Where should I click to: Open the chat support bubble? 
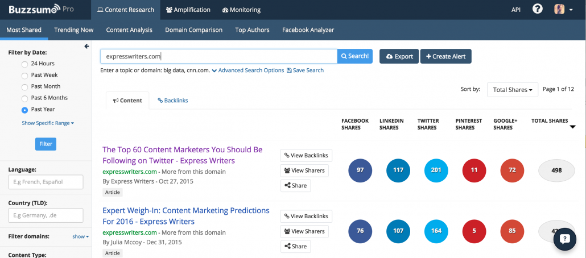click(x=565, y=239)
